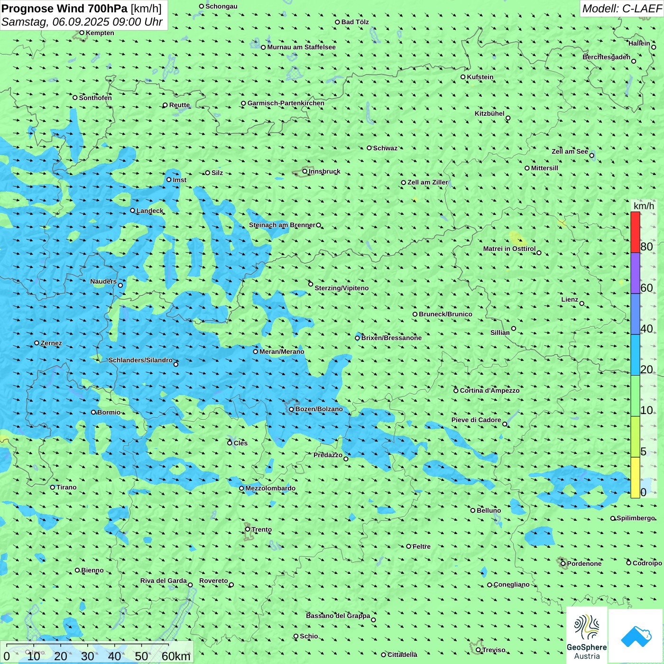Click the Nauders city label

tap(103, 281)
